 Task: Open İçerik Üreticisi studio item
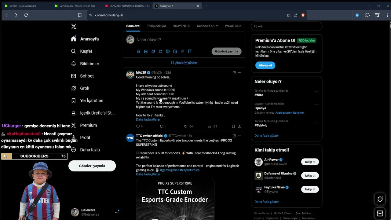pos(93,113)
